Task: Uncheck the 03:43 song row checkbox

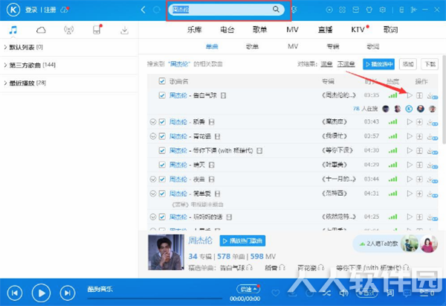Action: coord(162,122)
